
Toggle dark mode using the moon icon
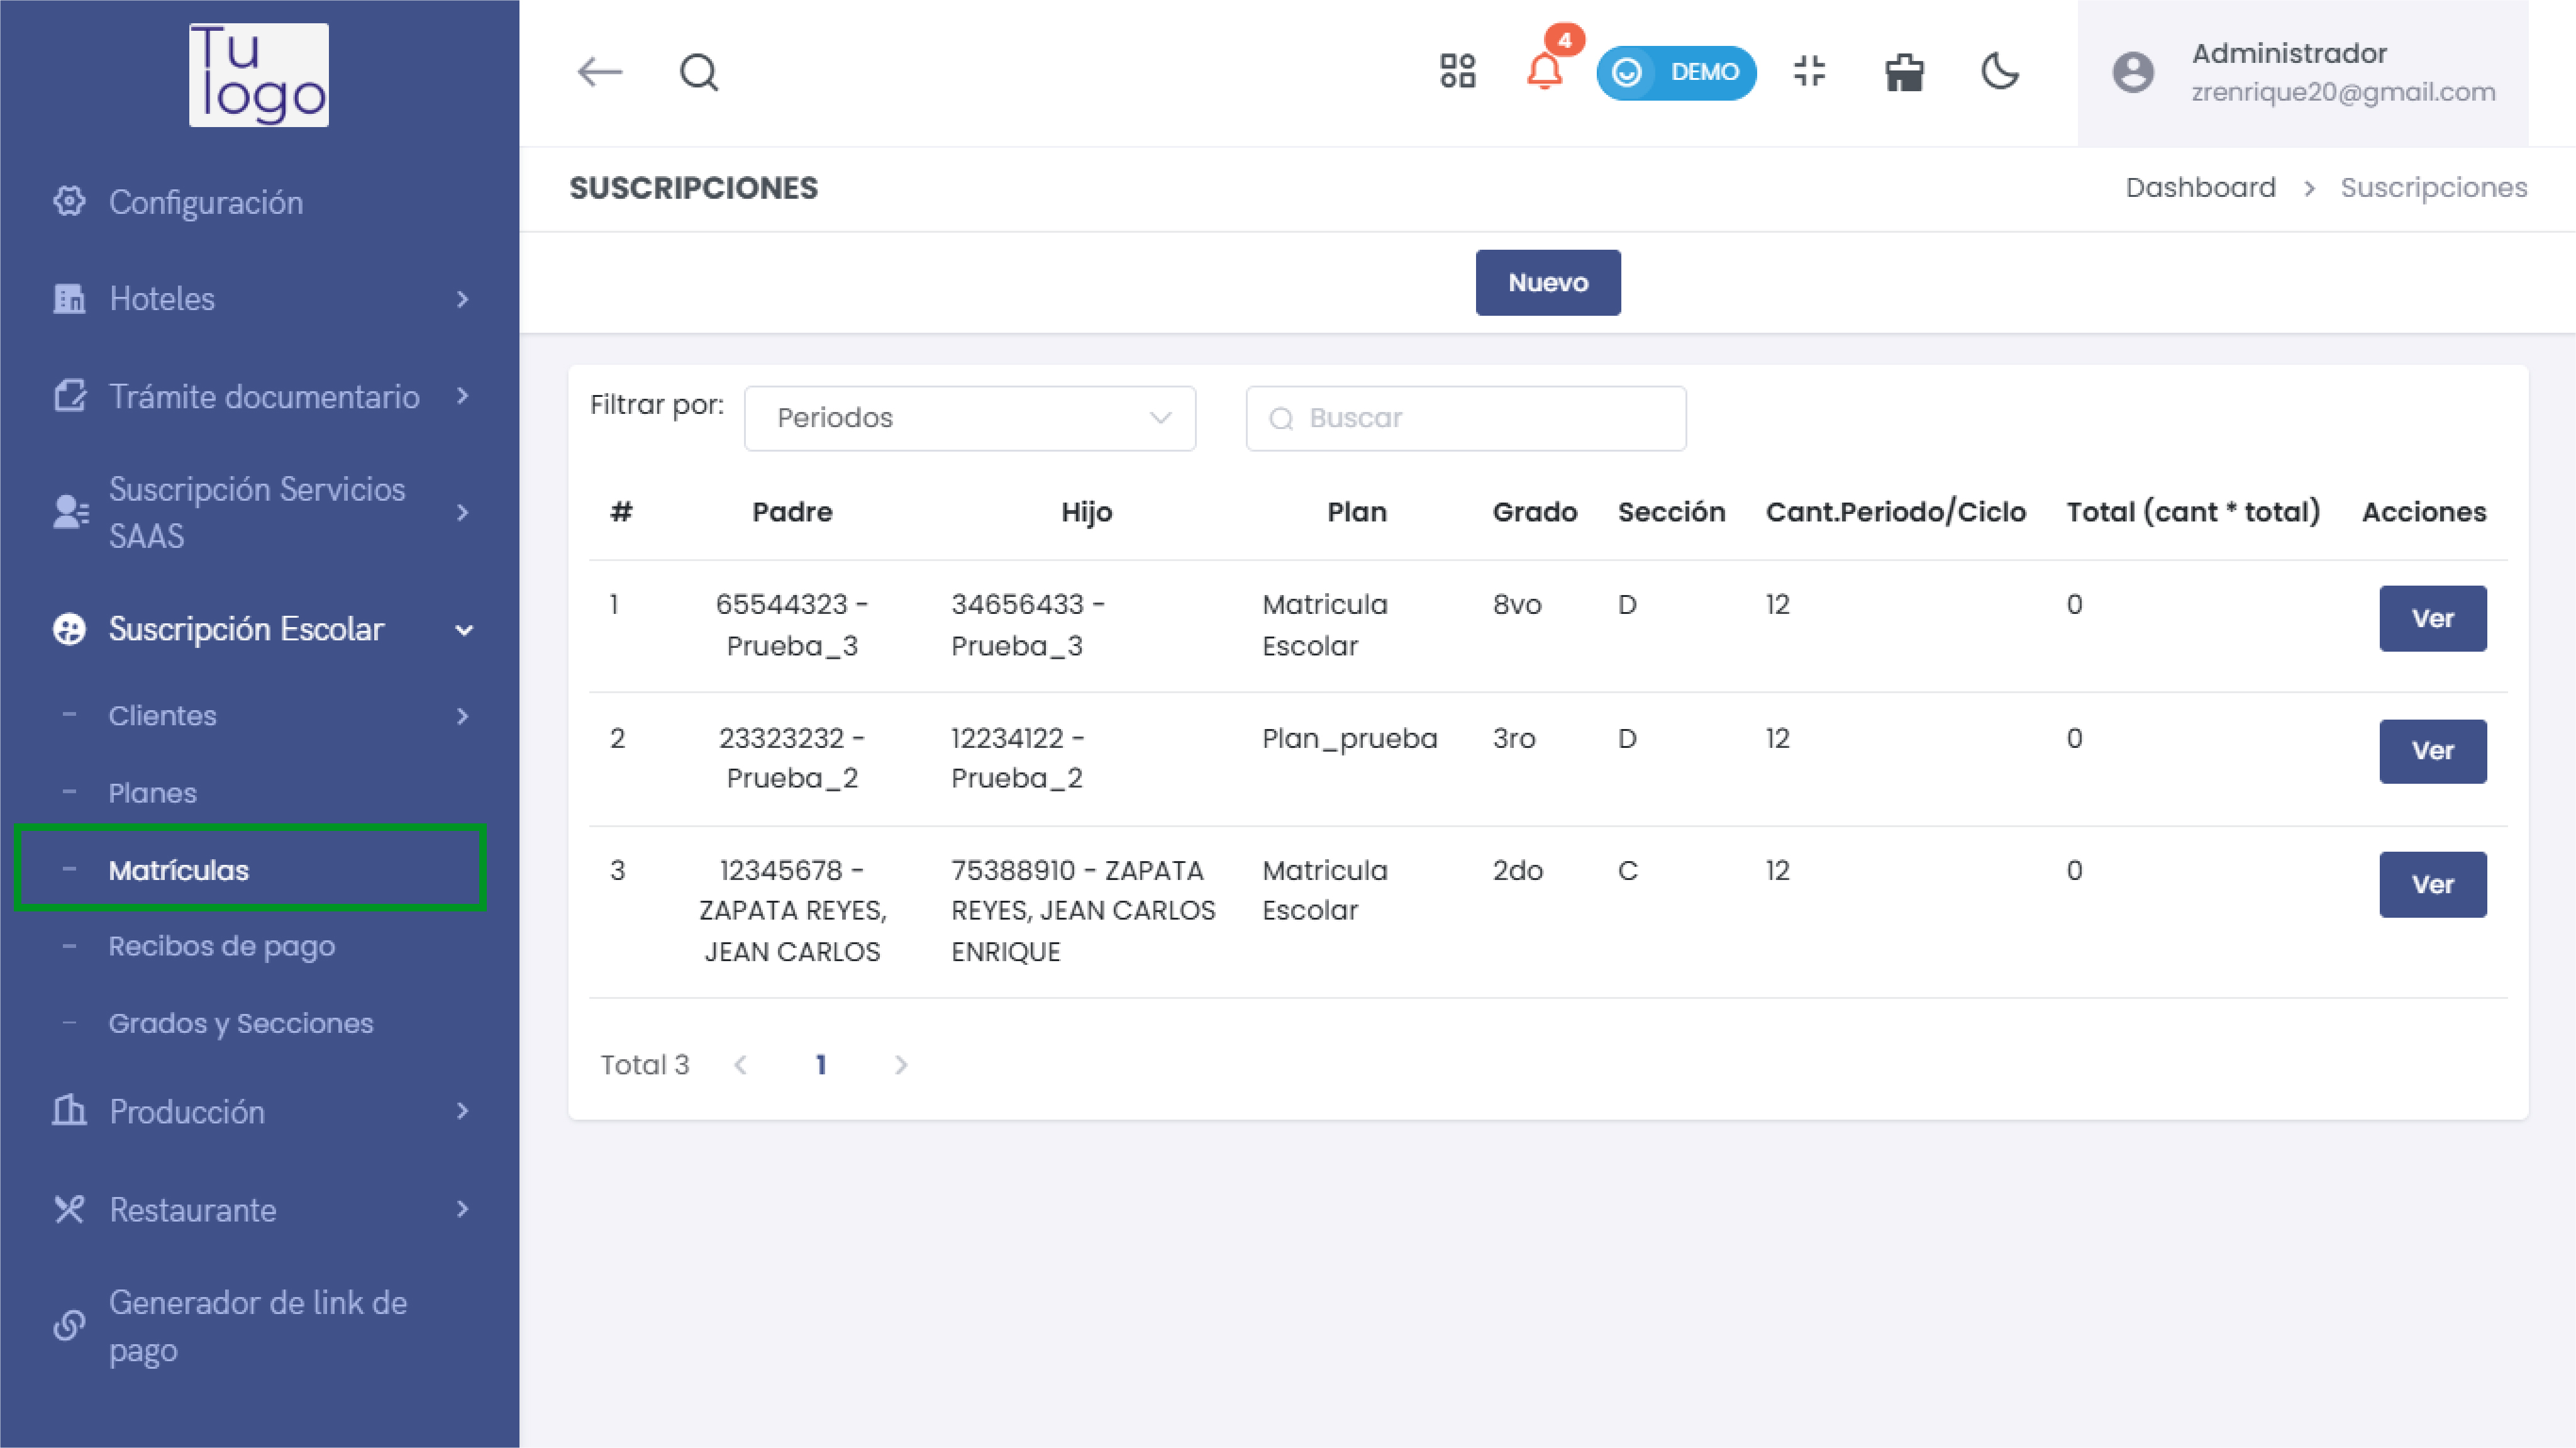[x=2000, y=72]
